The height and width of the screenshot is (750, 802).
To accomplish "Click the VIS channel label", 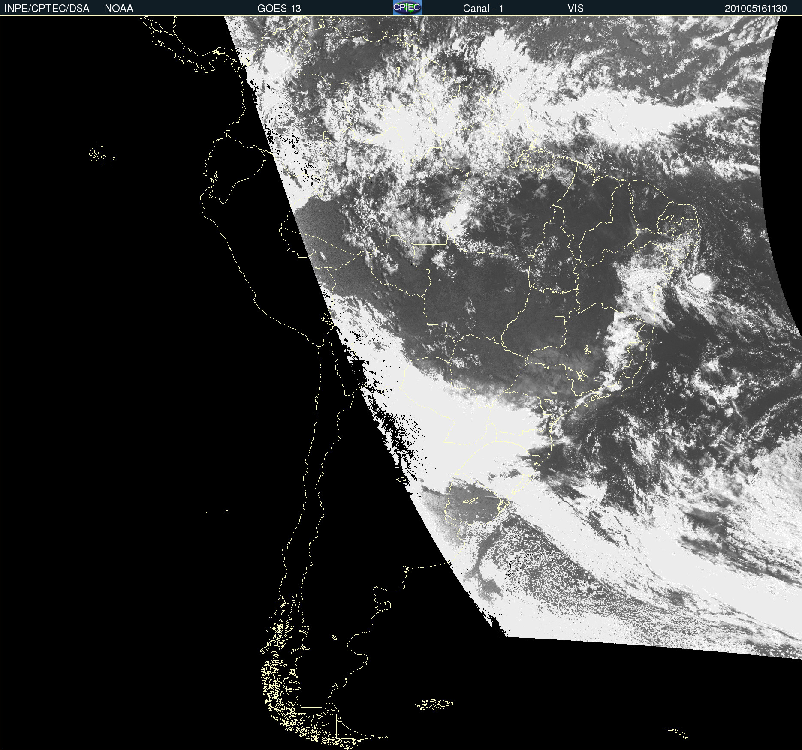I will [x=576, y=9].
